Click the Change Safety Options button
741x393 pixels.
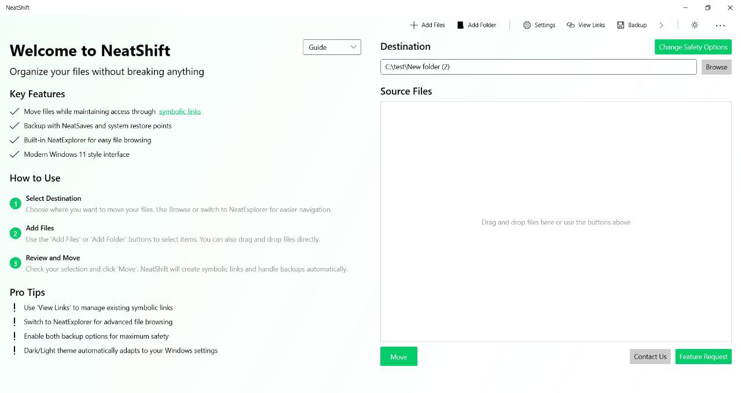tap(693, 47)
